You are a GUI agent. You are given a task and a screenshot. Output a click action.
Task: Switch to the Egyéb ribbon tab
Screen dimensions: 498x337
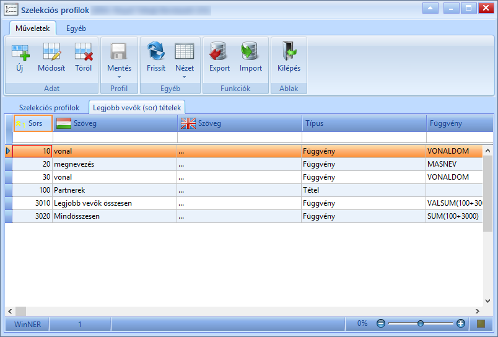76,28
